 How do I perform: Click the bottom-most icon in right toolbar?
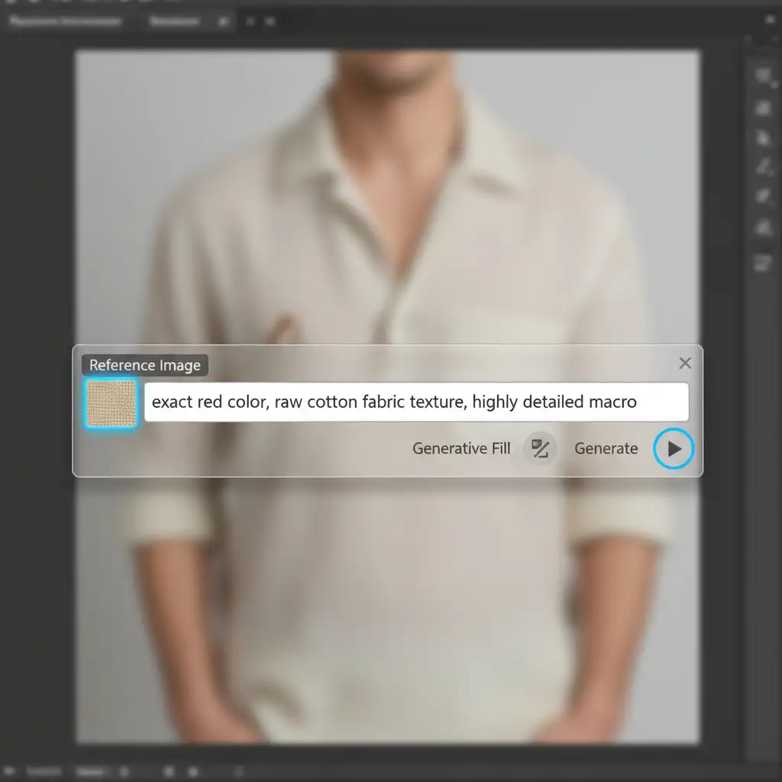click(763, 263)
